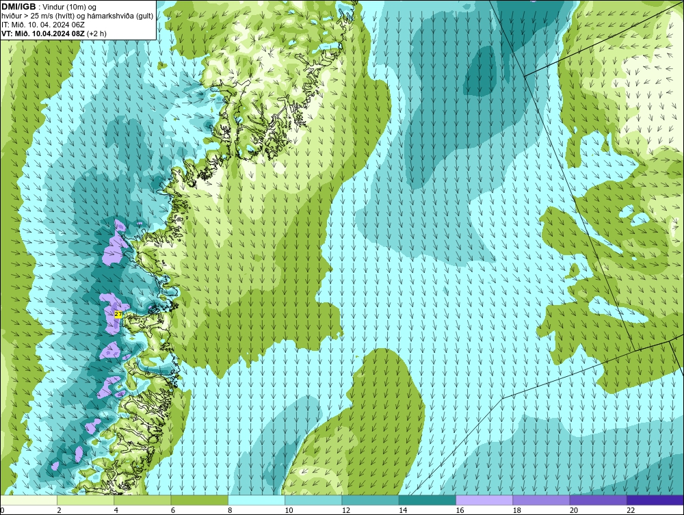Select the 4–6 m/s green swatch
684x515 pixels.
pos(142,500)
